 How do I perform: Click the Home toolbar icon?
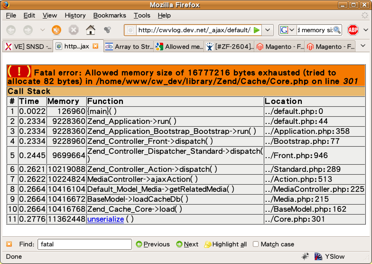(x=91, y=30)
